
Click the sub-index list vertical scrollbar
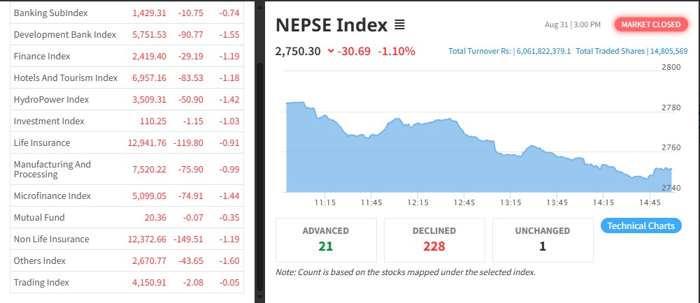coord(260,175)
